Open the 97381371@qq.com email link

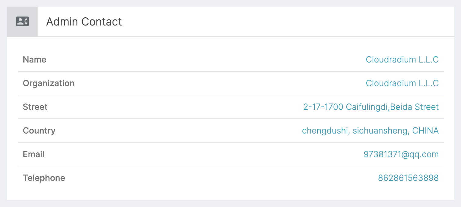point(401,154)
